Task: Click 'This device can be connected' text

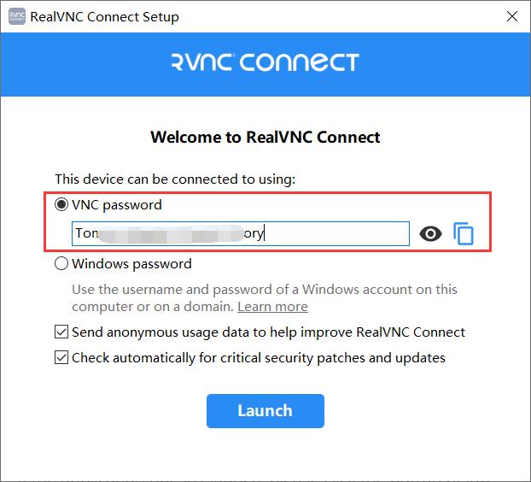Action: click(x=175, y=179)
